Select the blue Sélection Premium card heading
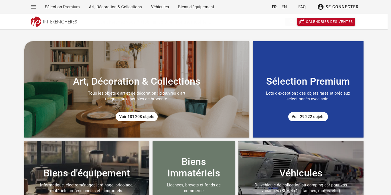The width and height of the screenshot is (391, 195). pyautogui.click(x=308, y=81)
